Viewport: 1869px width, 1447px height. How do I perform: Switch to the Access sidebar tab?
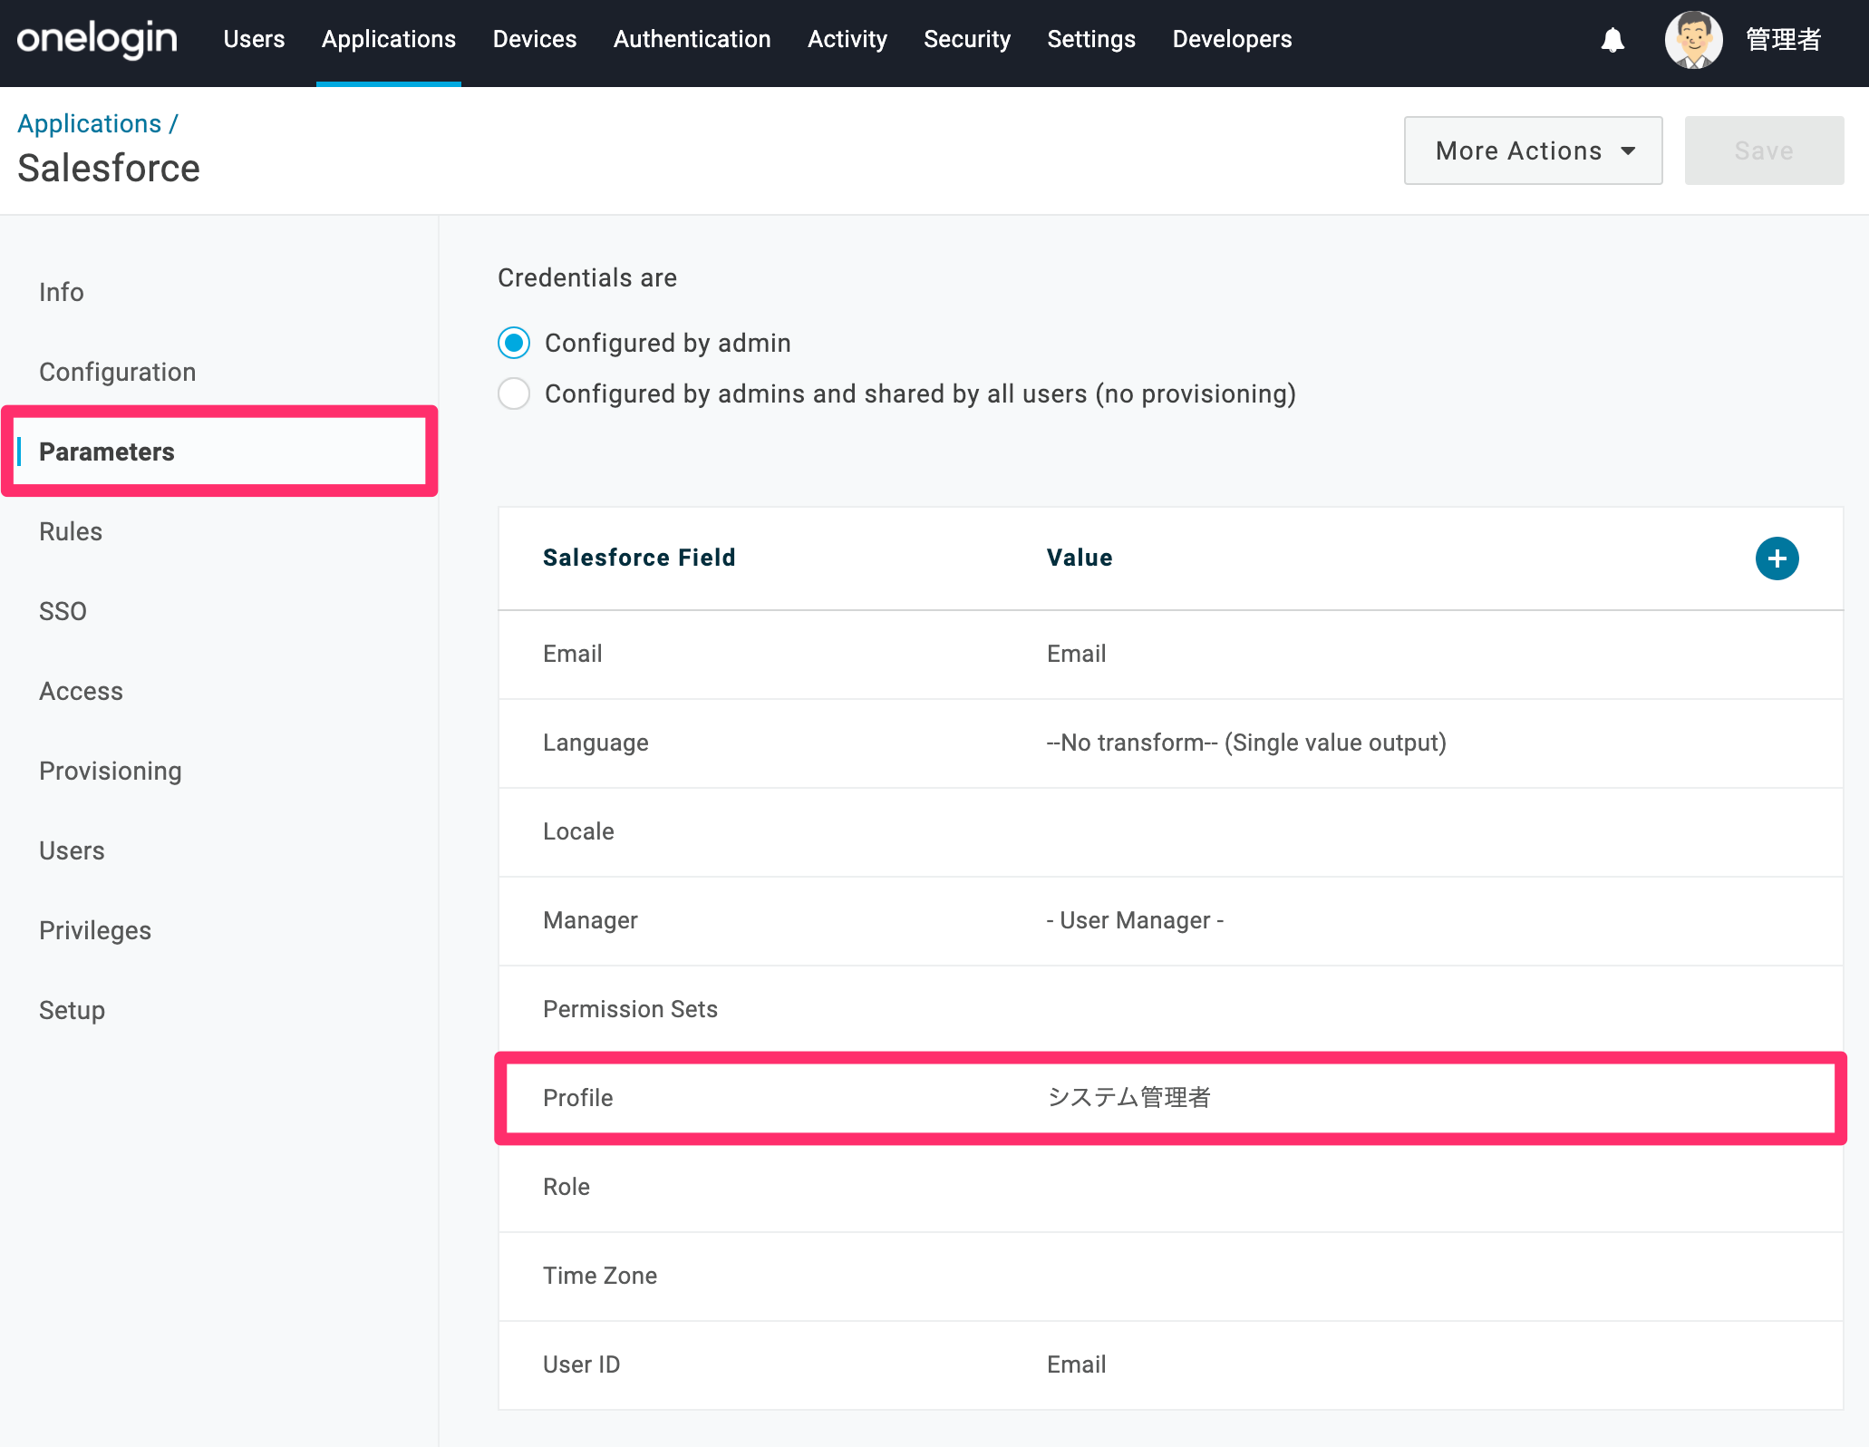[82, 691]
